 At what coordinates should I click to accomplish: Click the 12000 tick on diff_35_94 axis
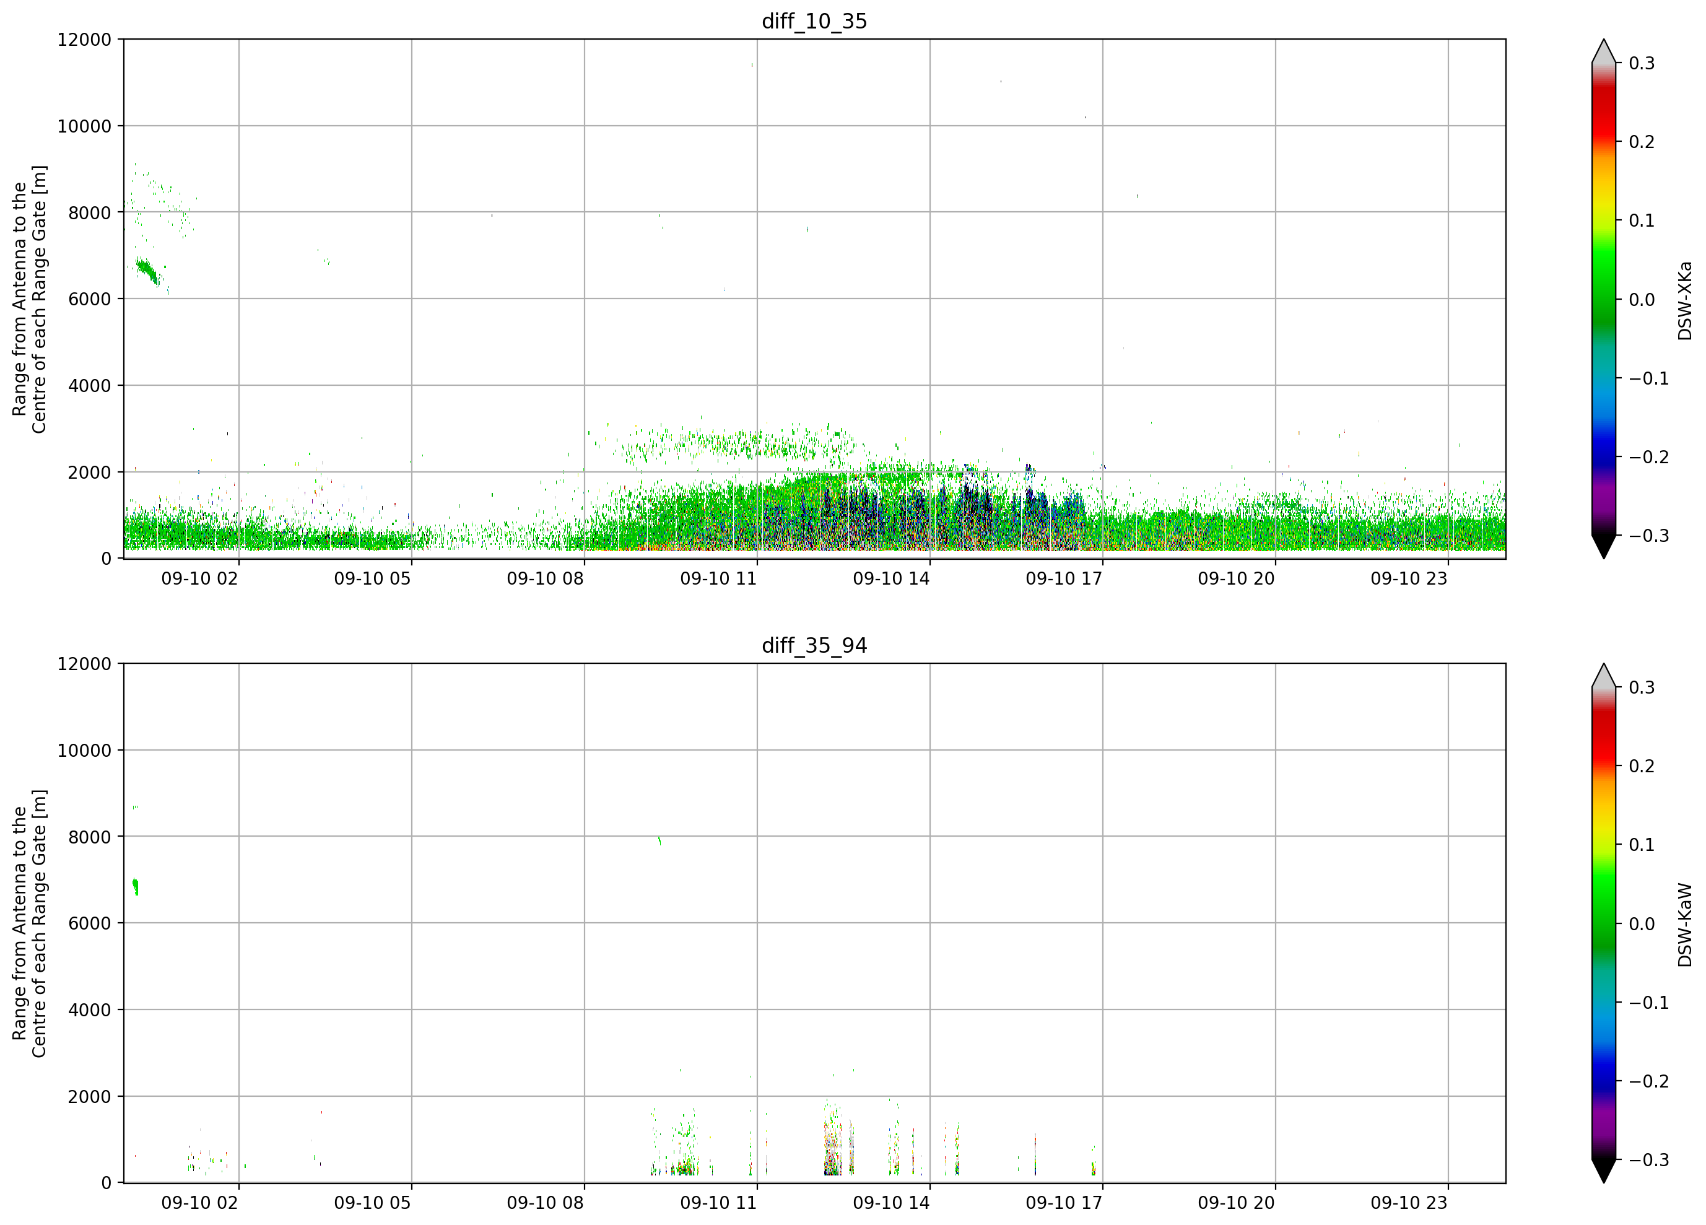84,665
